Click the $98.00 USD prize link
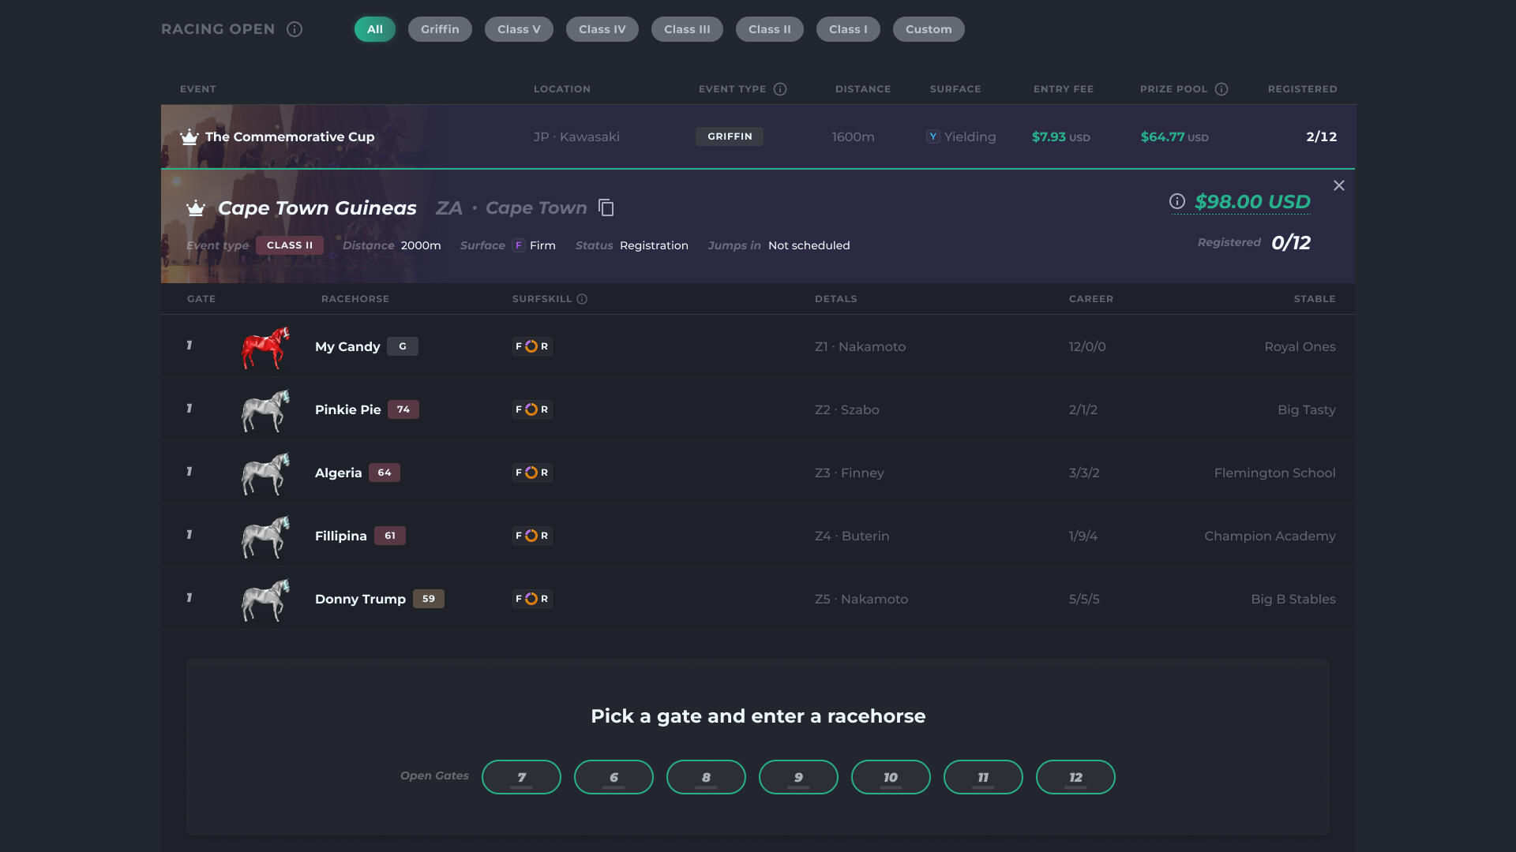The height and width of the screenshot is (852, 1516). pos(1252,202)
